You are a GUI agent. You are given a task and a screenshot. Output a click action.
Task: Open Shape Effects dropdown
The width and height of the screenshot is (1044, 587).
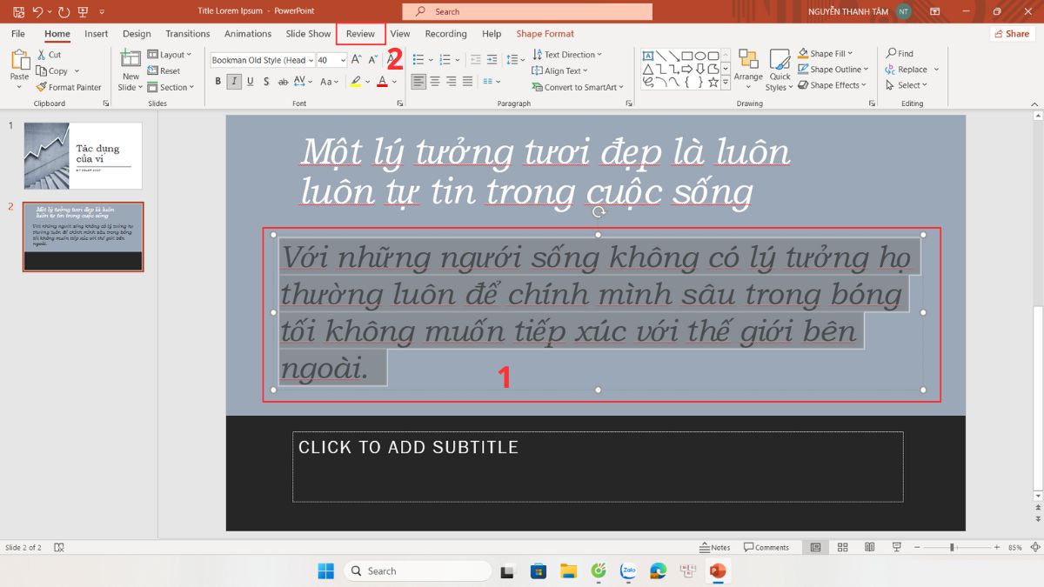(832, 85)
